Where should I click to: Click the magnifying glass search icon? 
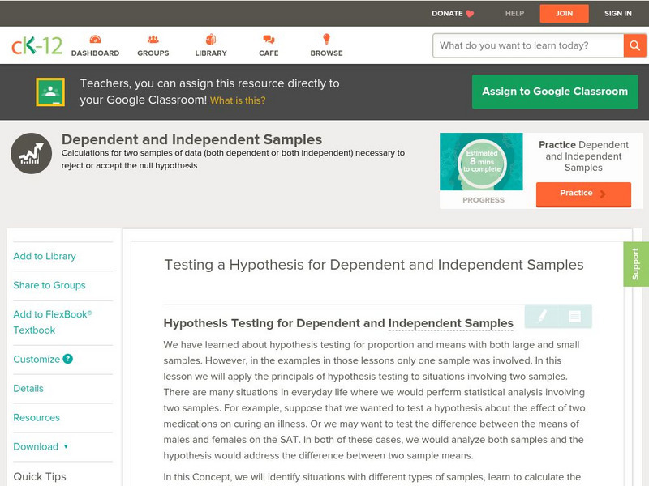634,45
